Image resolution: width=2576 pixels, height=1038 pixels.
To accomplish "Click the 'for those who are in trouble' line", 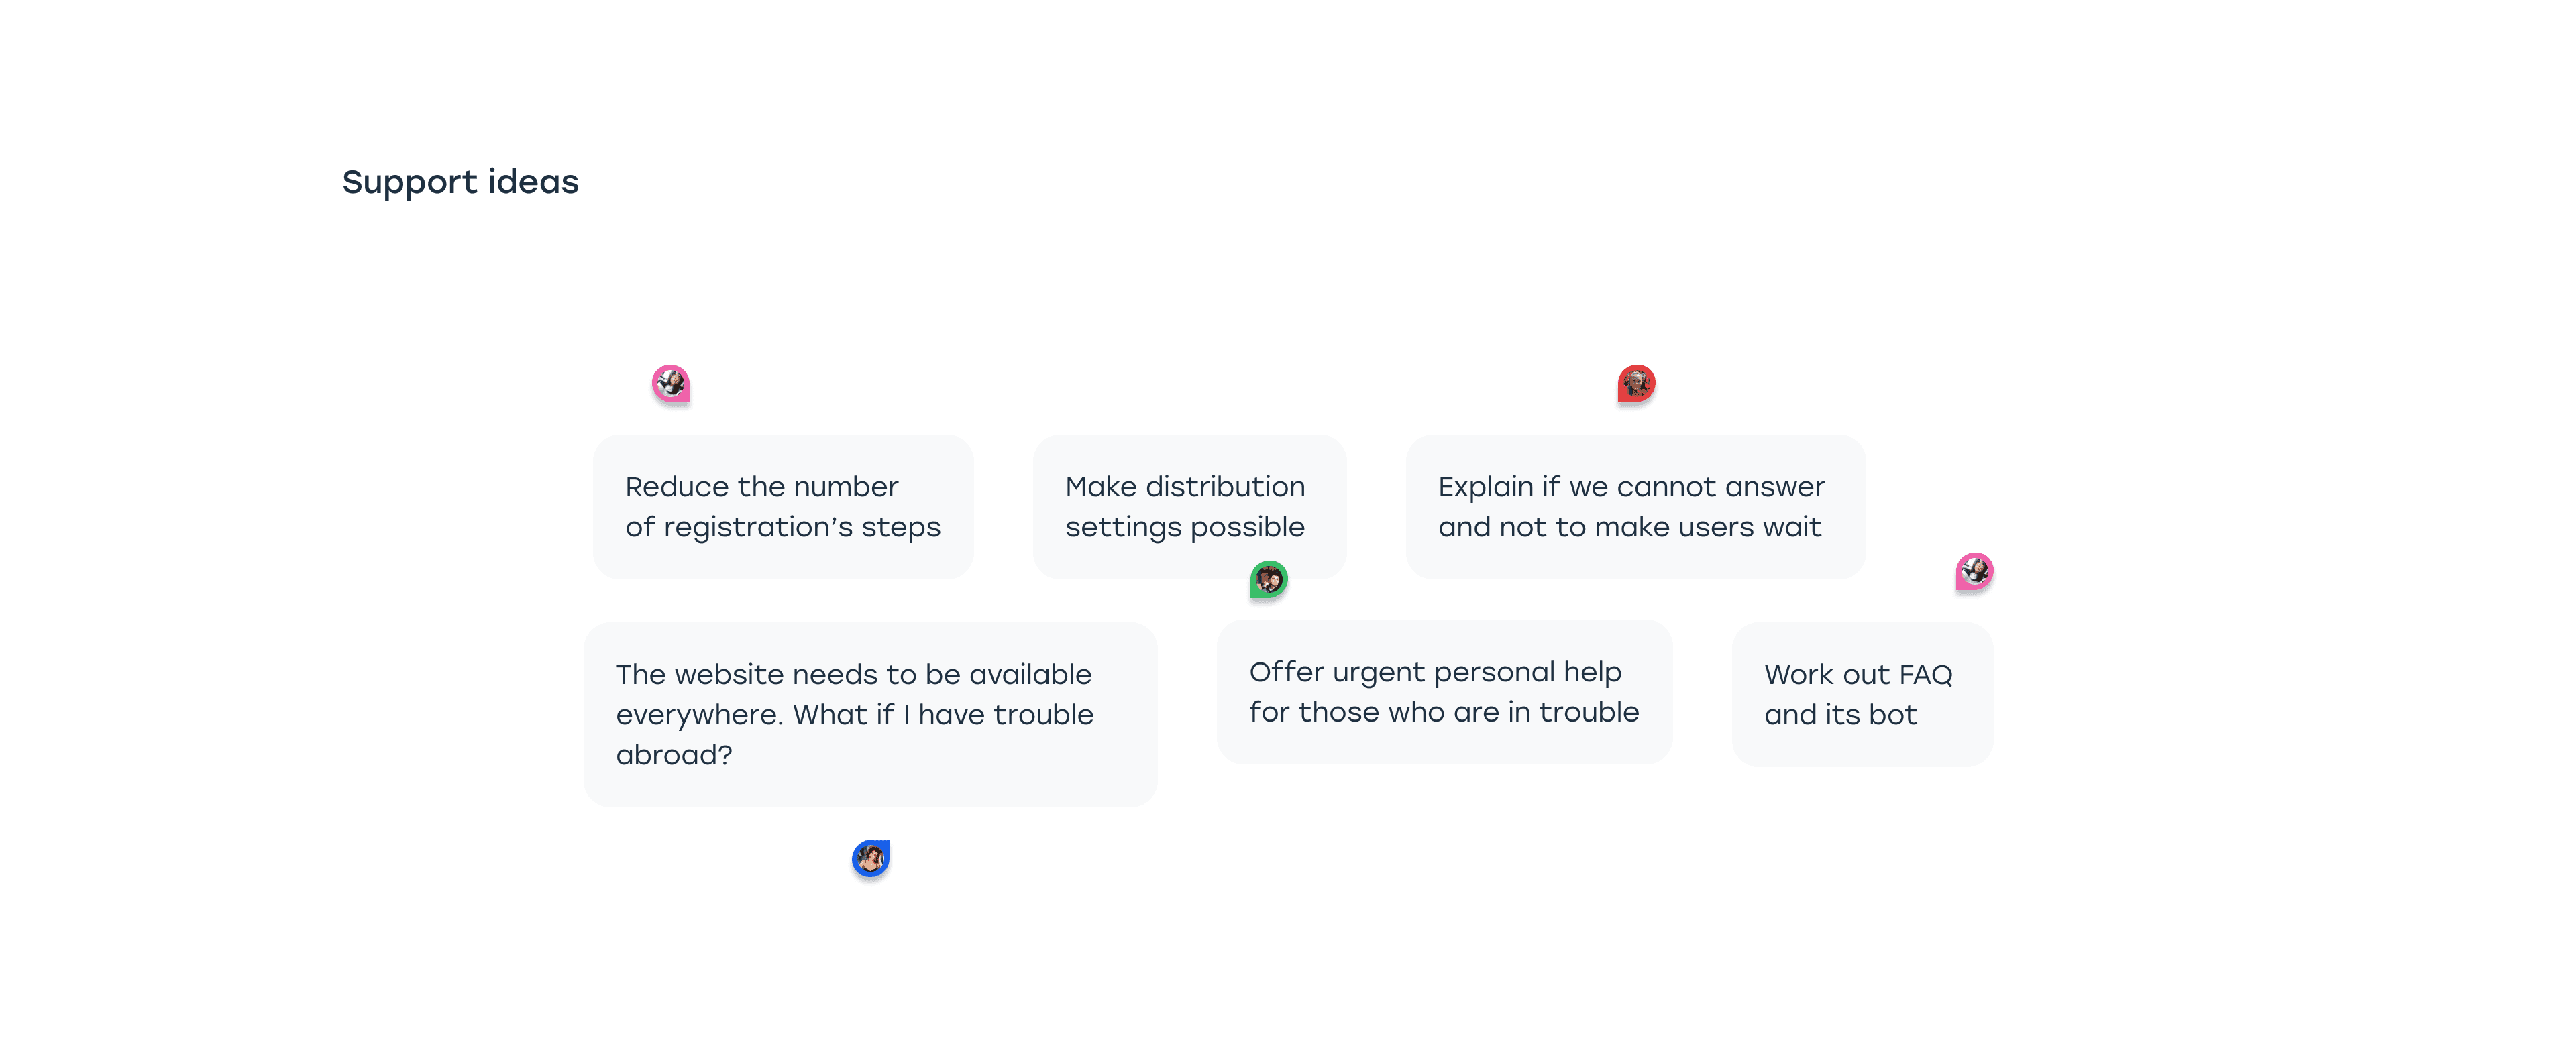I will [x=1444, y=712].
